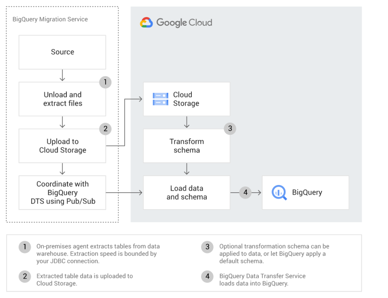Click the Google Cloud logo icon

pyautogui.click(x=146, y=22)
